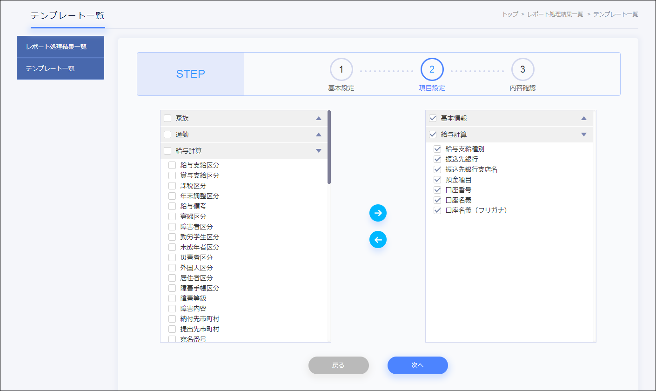Viewport: 656px width, 391px height.
Task: Uncheck 口座番号 in the selected list
Action: [x=437, y=190]
